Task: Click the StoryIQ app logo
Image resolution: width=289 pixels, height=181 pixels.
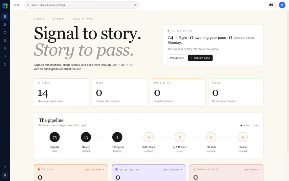Action: 5,6
